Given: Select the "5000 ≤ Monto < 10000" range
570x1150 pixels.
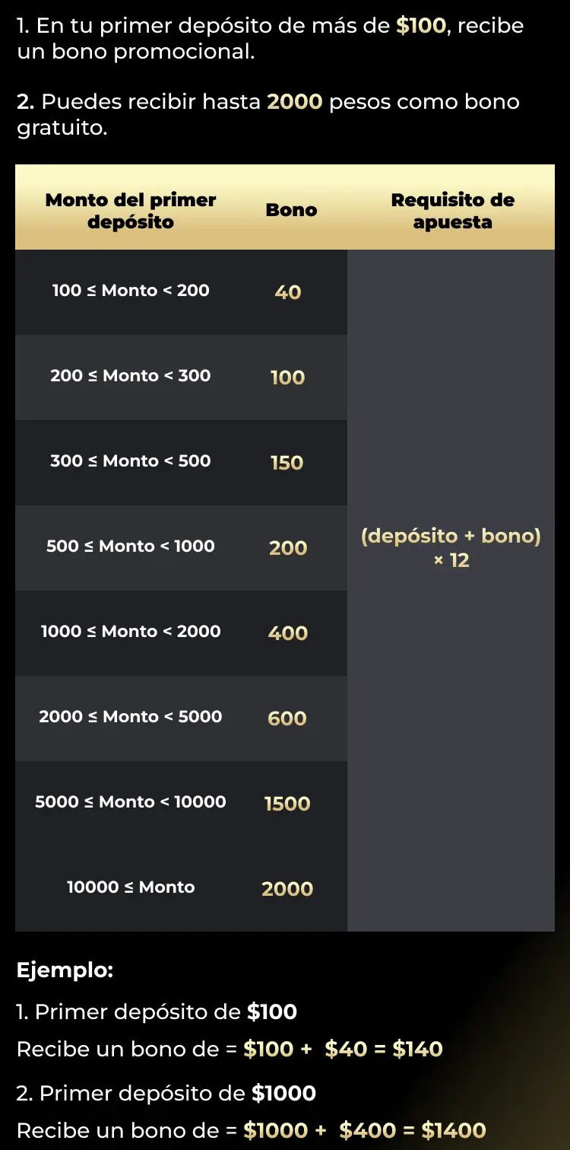Looking at the screenshot, I should 131,802.
